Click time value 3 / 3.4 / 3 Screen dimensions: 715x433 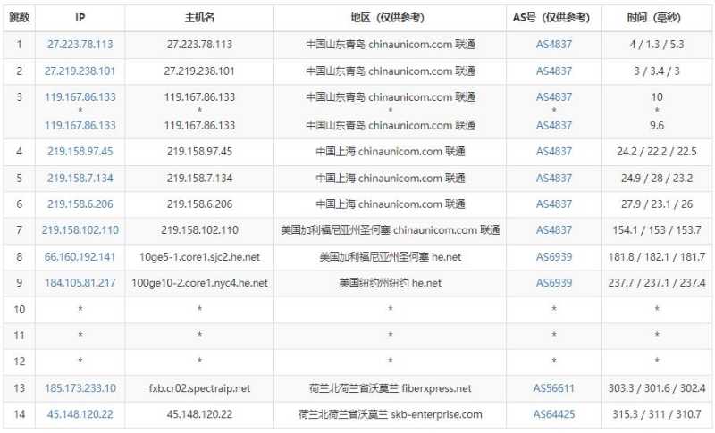(x=657, y=71)
